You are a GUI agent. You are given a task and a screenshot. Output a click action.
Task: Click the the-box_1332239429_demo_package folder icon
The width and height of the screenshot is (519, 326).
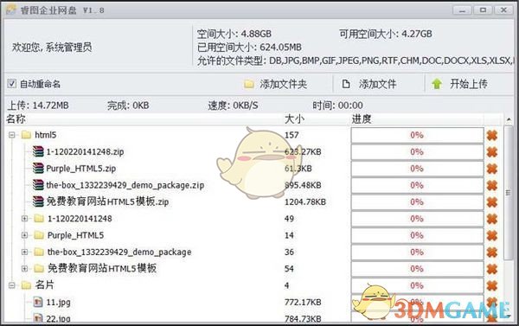coord(39,252)
